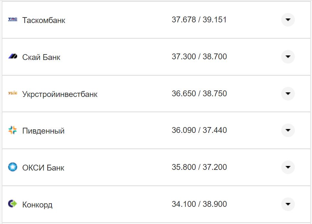
Task: Expand details for Пивденный bank
Action: (x=288, y=130)
